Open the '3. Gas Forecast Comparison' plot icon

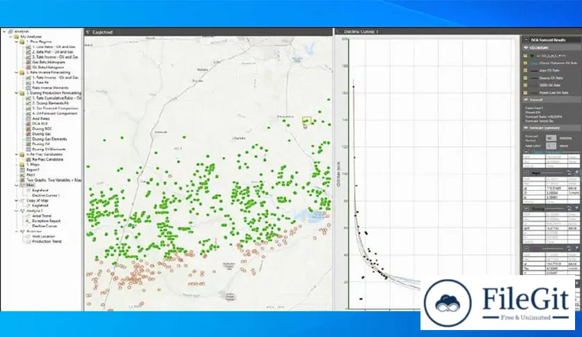[x=29, y=108]
